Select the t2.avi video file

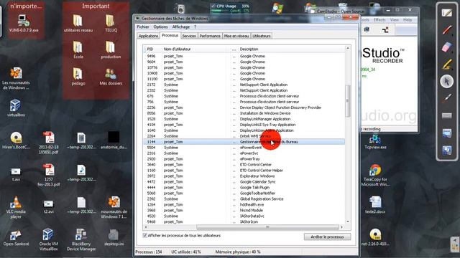pyautogui.click(x=48, y=206)
